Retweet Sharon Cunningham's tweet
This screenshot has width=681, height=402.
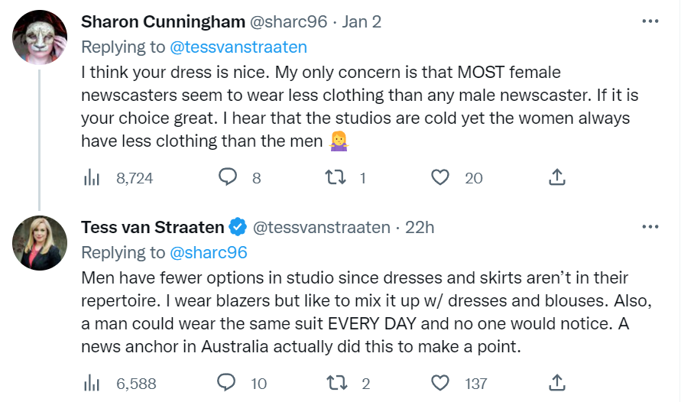click(x=336, y=177)
